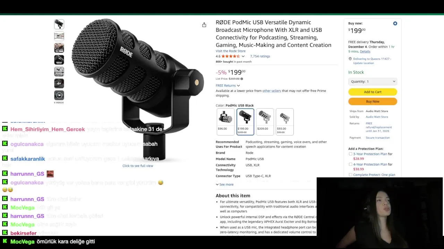Click the star rating icons

tap(230, 56)
